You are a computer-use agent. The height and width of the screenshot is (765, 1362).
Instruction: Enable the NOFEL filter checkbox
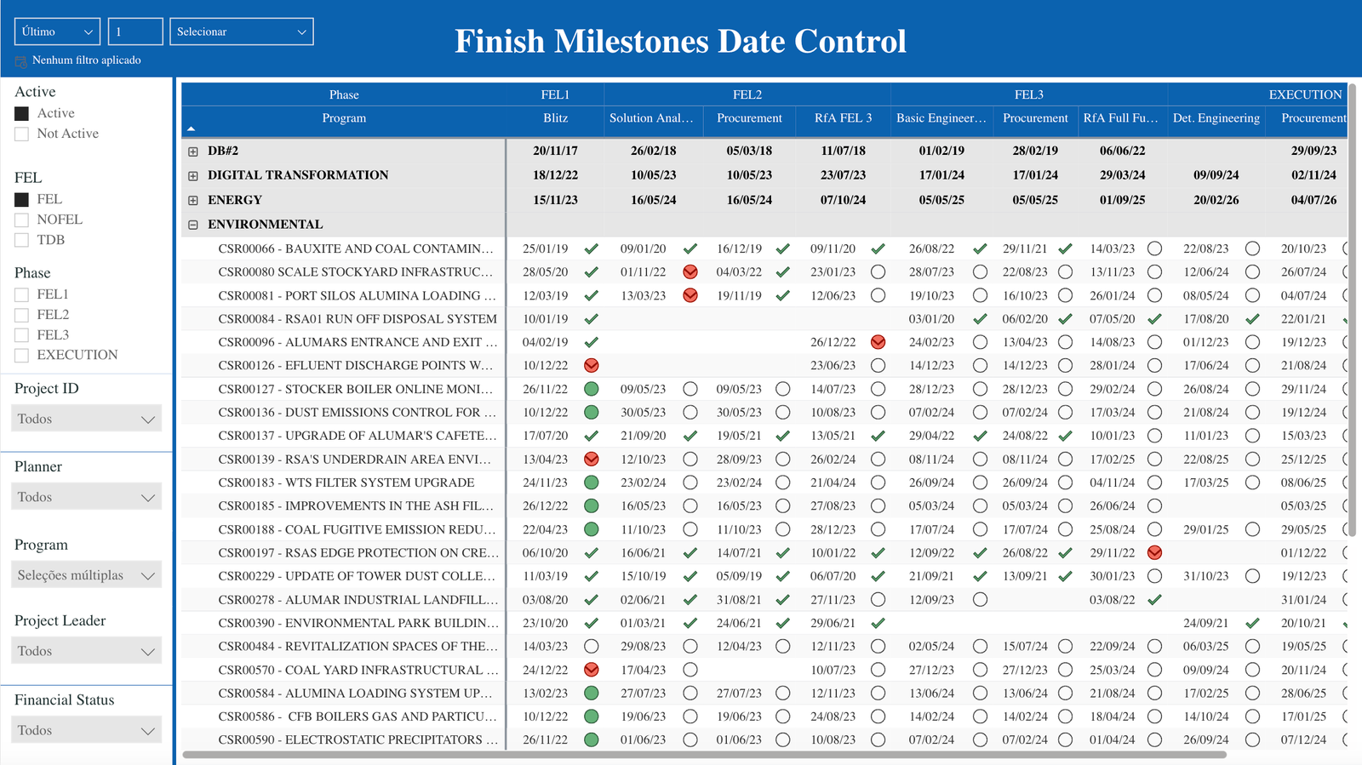coord(22,220)
